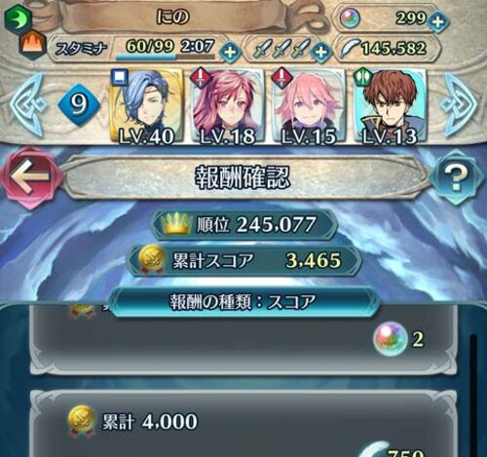Select the LV.18 red-haired hero portrait

point(227,106)
